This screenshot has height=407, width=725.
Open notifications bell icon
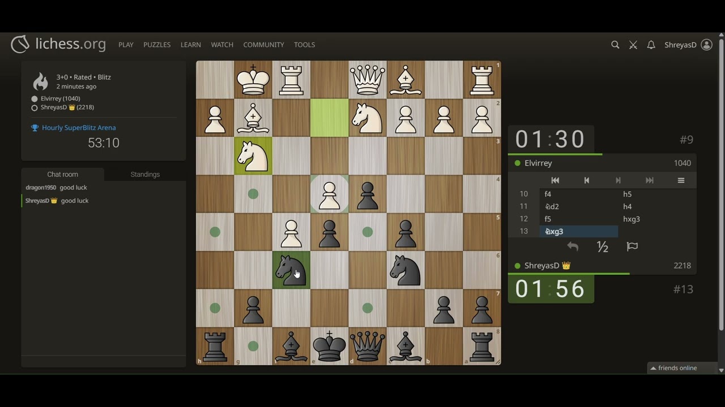(651, 45)
